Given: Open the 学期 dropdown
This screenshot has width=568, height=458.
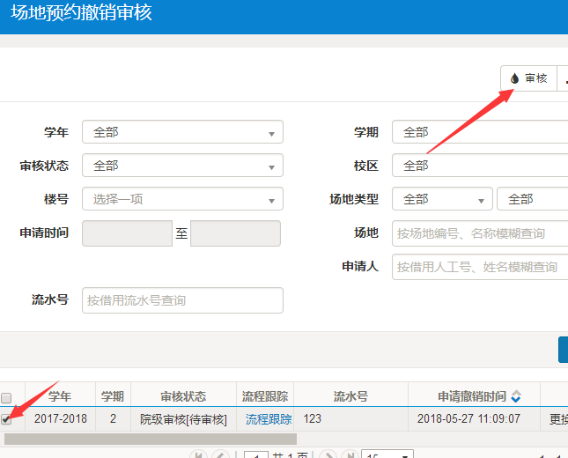Looking at the screenshot, I should point(480,132).
